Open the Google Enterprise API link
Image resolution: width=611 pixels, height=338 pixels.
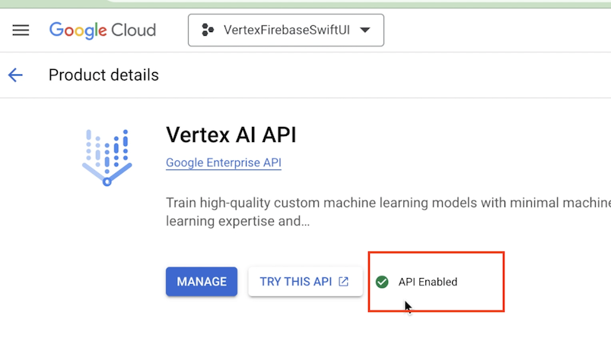(223, 163)
